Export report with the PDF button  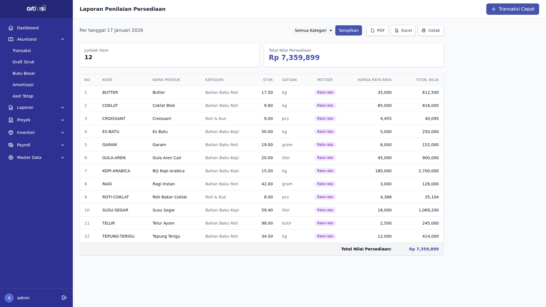377,30
